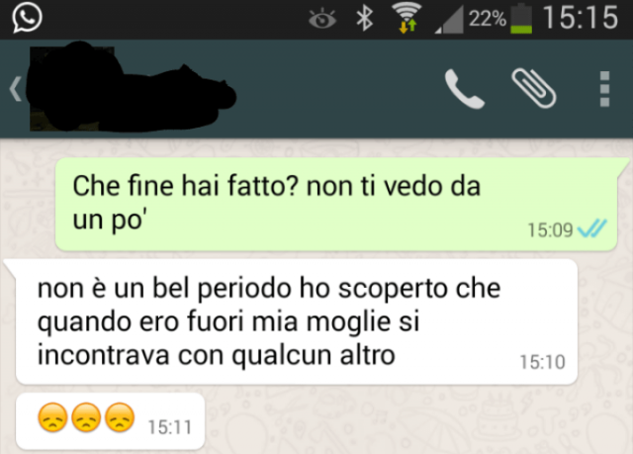633x454 pixels.
Task: Tap the first sad face emoji
Action: tap(52, 417)
